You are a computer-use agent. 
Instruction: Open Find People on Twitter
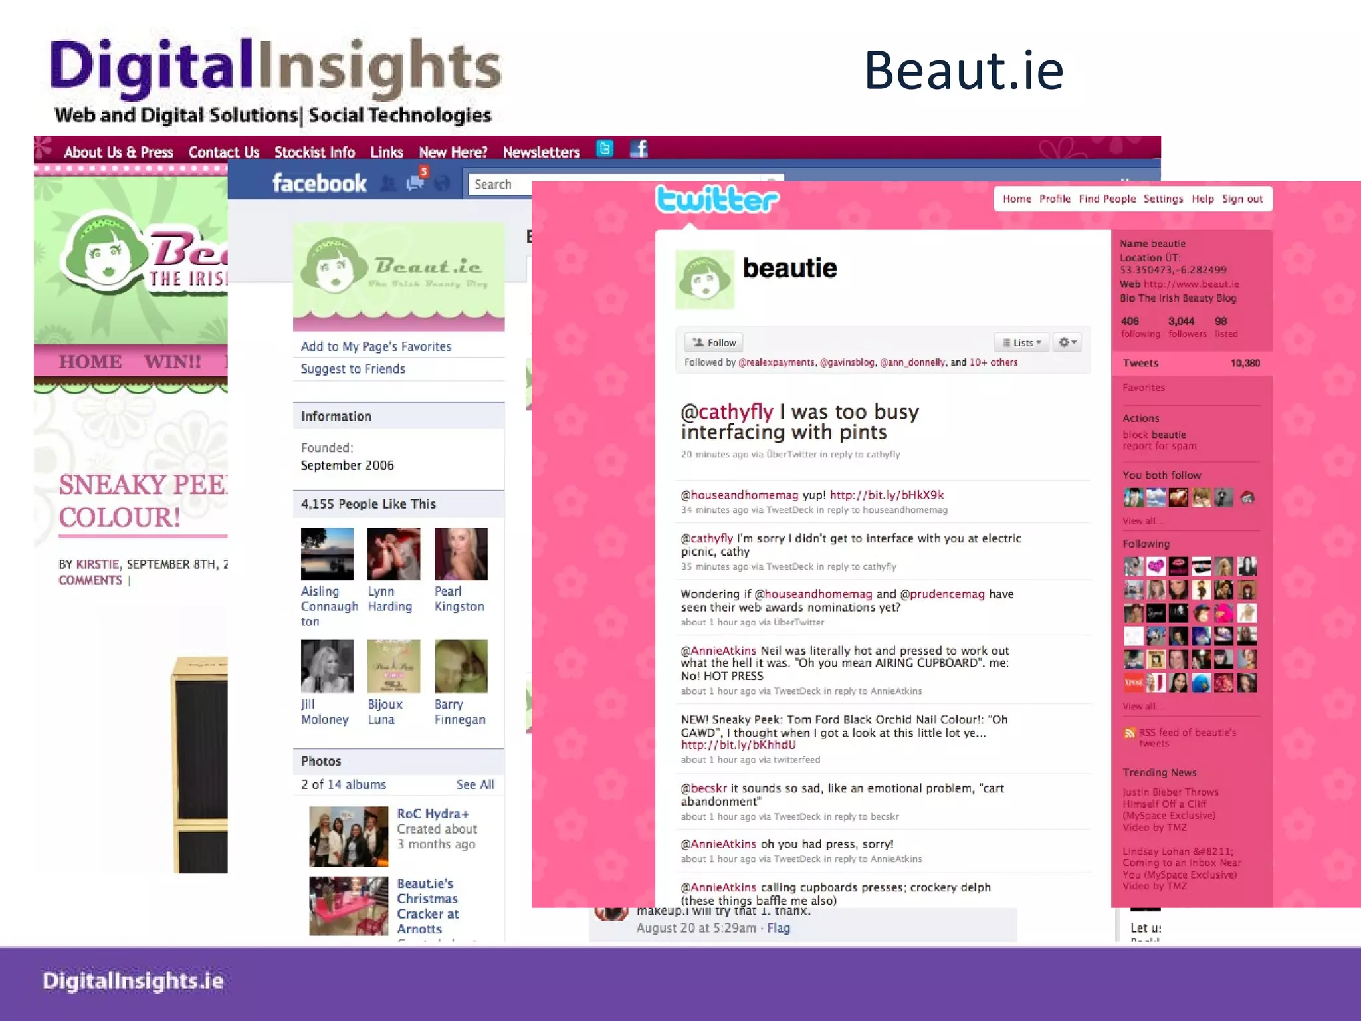[1107, 199]
